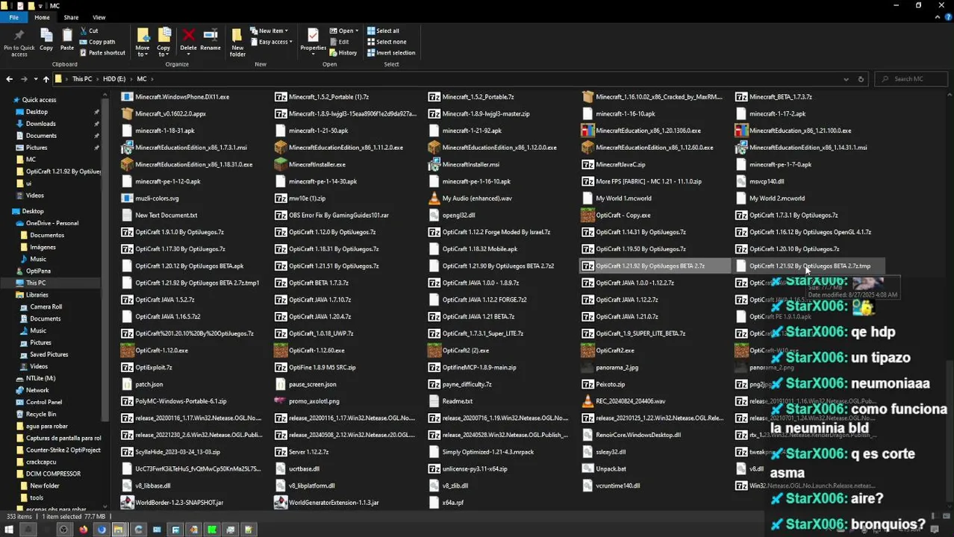Open the Move to dropdown

pos(143,43)
